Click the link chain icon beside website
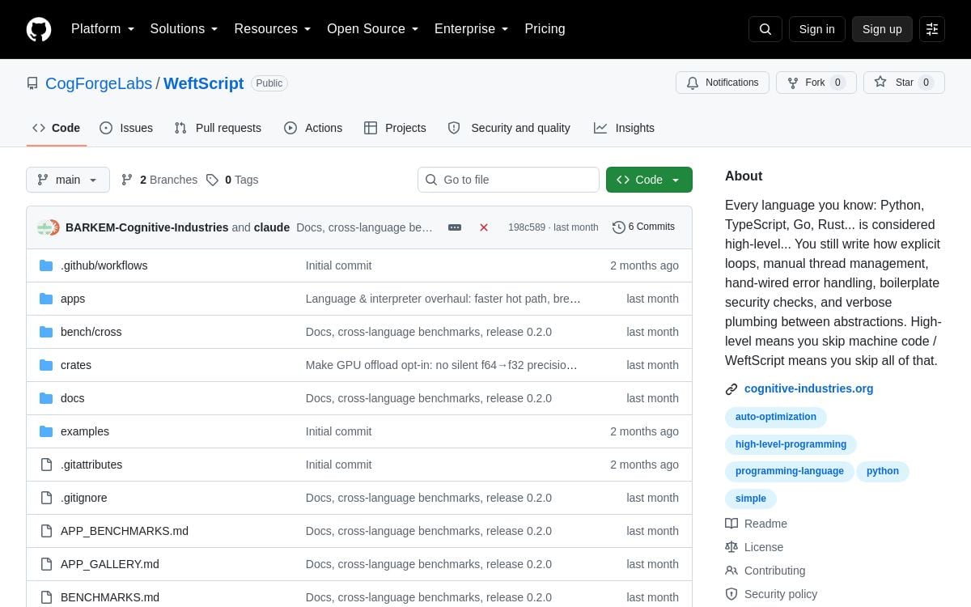971x607 pixels. pyautogui.click(x=731, y=389)
